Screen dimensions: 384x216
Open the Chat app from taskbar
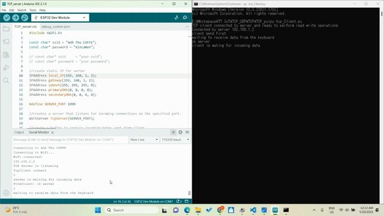point(176,210)
